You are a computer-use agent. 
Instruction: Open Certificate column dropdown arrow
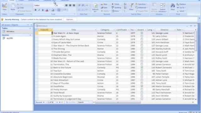coord(128,30)
